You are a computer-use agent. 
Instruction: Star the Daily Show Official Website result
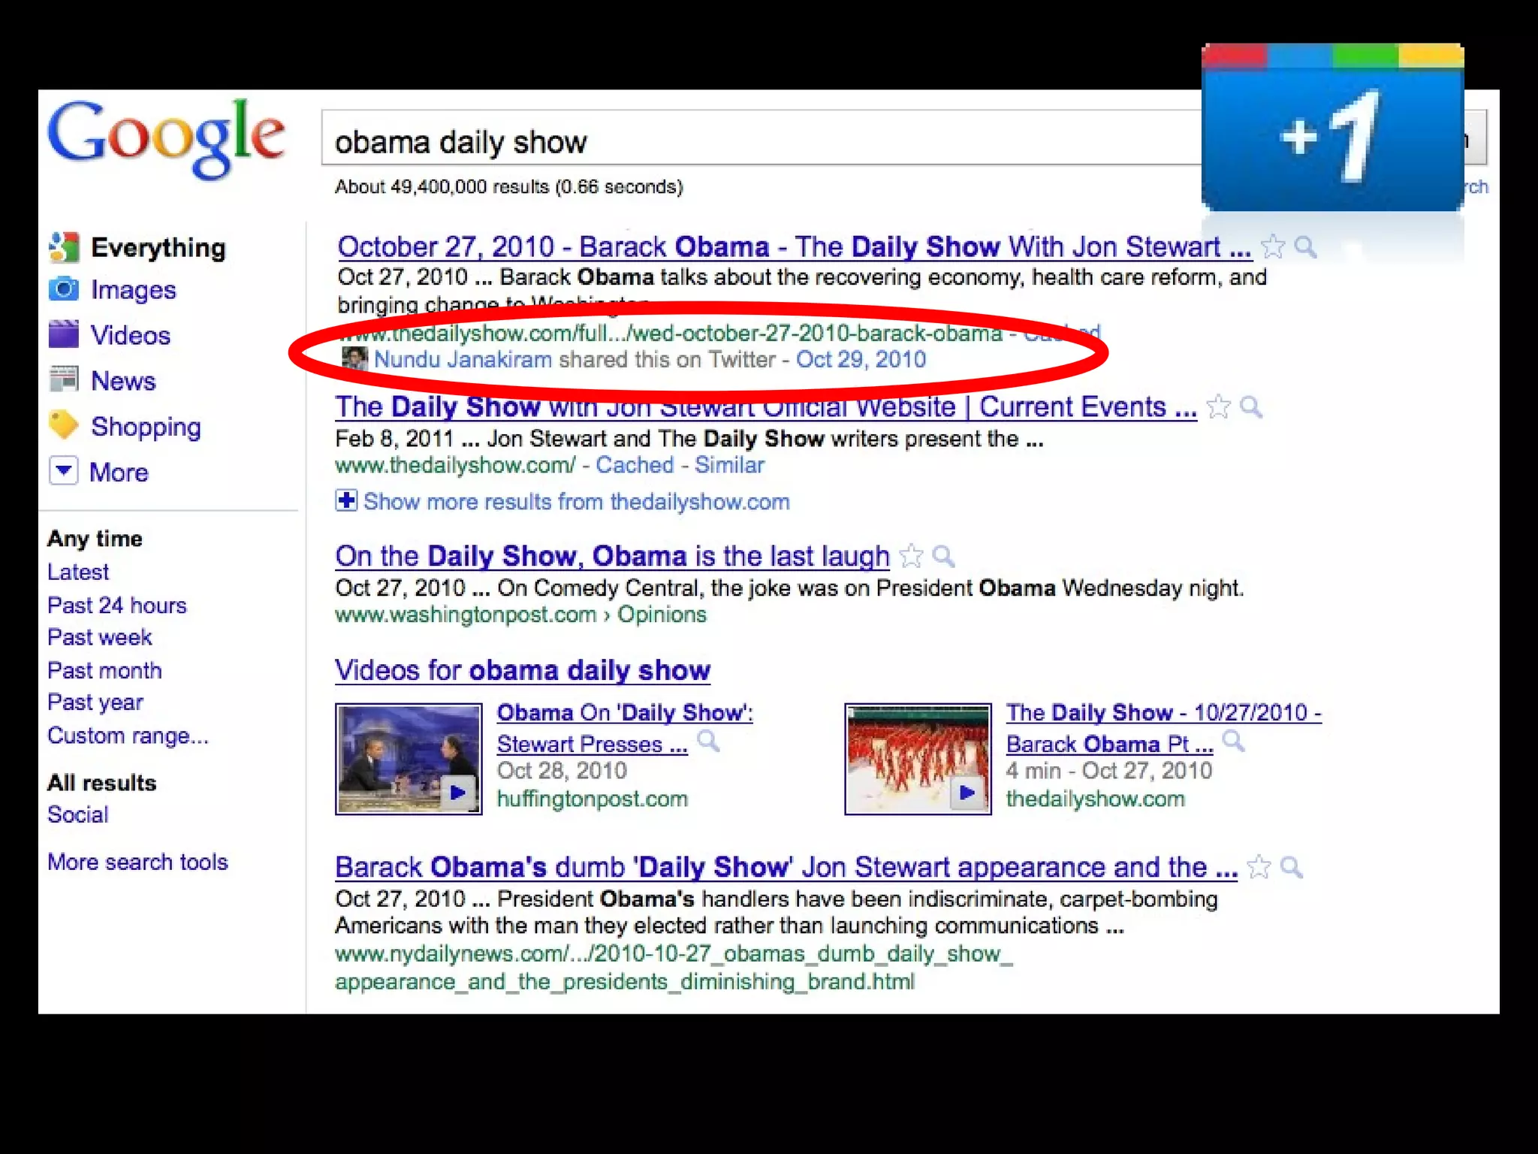(1218, 407)
